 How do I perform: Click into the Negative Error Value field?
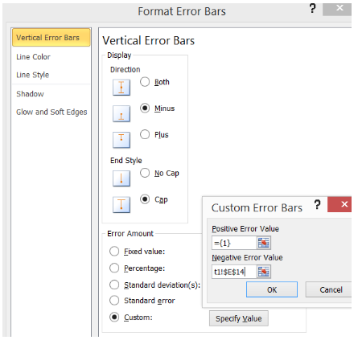click(x=234, y=272)
